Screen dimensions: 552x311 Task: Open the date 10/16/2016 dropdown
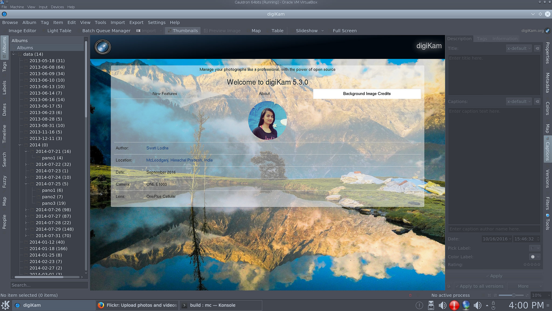497,239
